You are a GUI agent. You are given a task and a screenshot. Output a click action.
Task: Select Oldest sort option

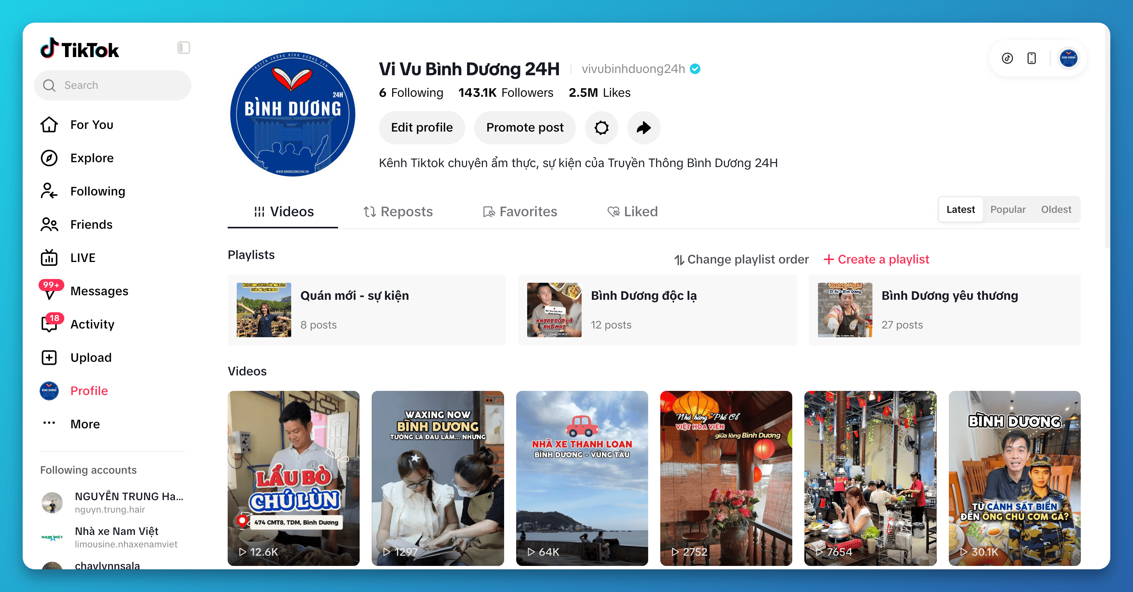point(1056,209)
